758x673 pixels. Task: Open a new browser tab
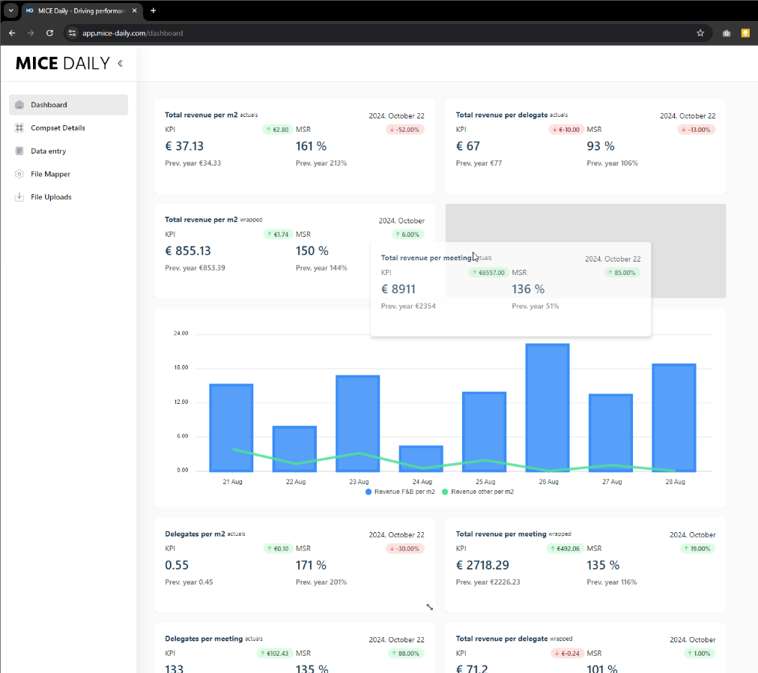click(x=154, y=10)
